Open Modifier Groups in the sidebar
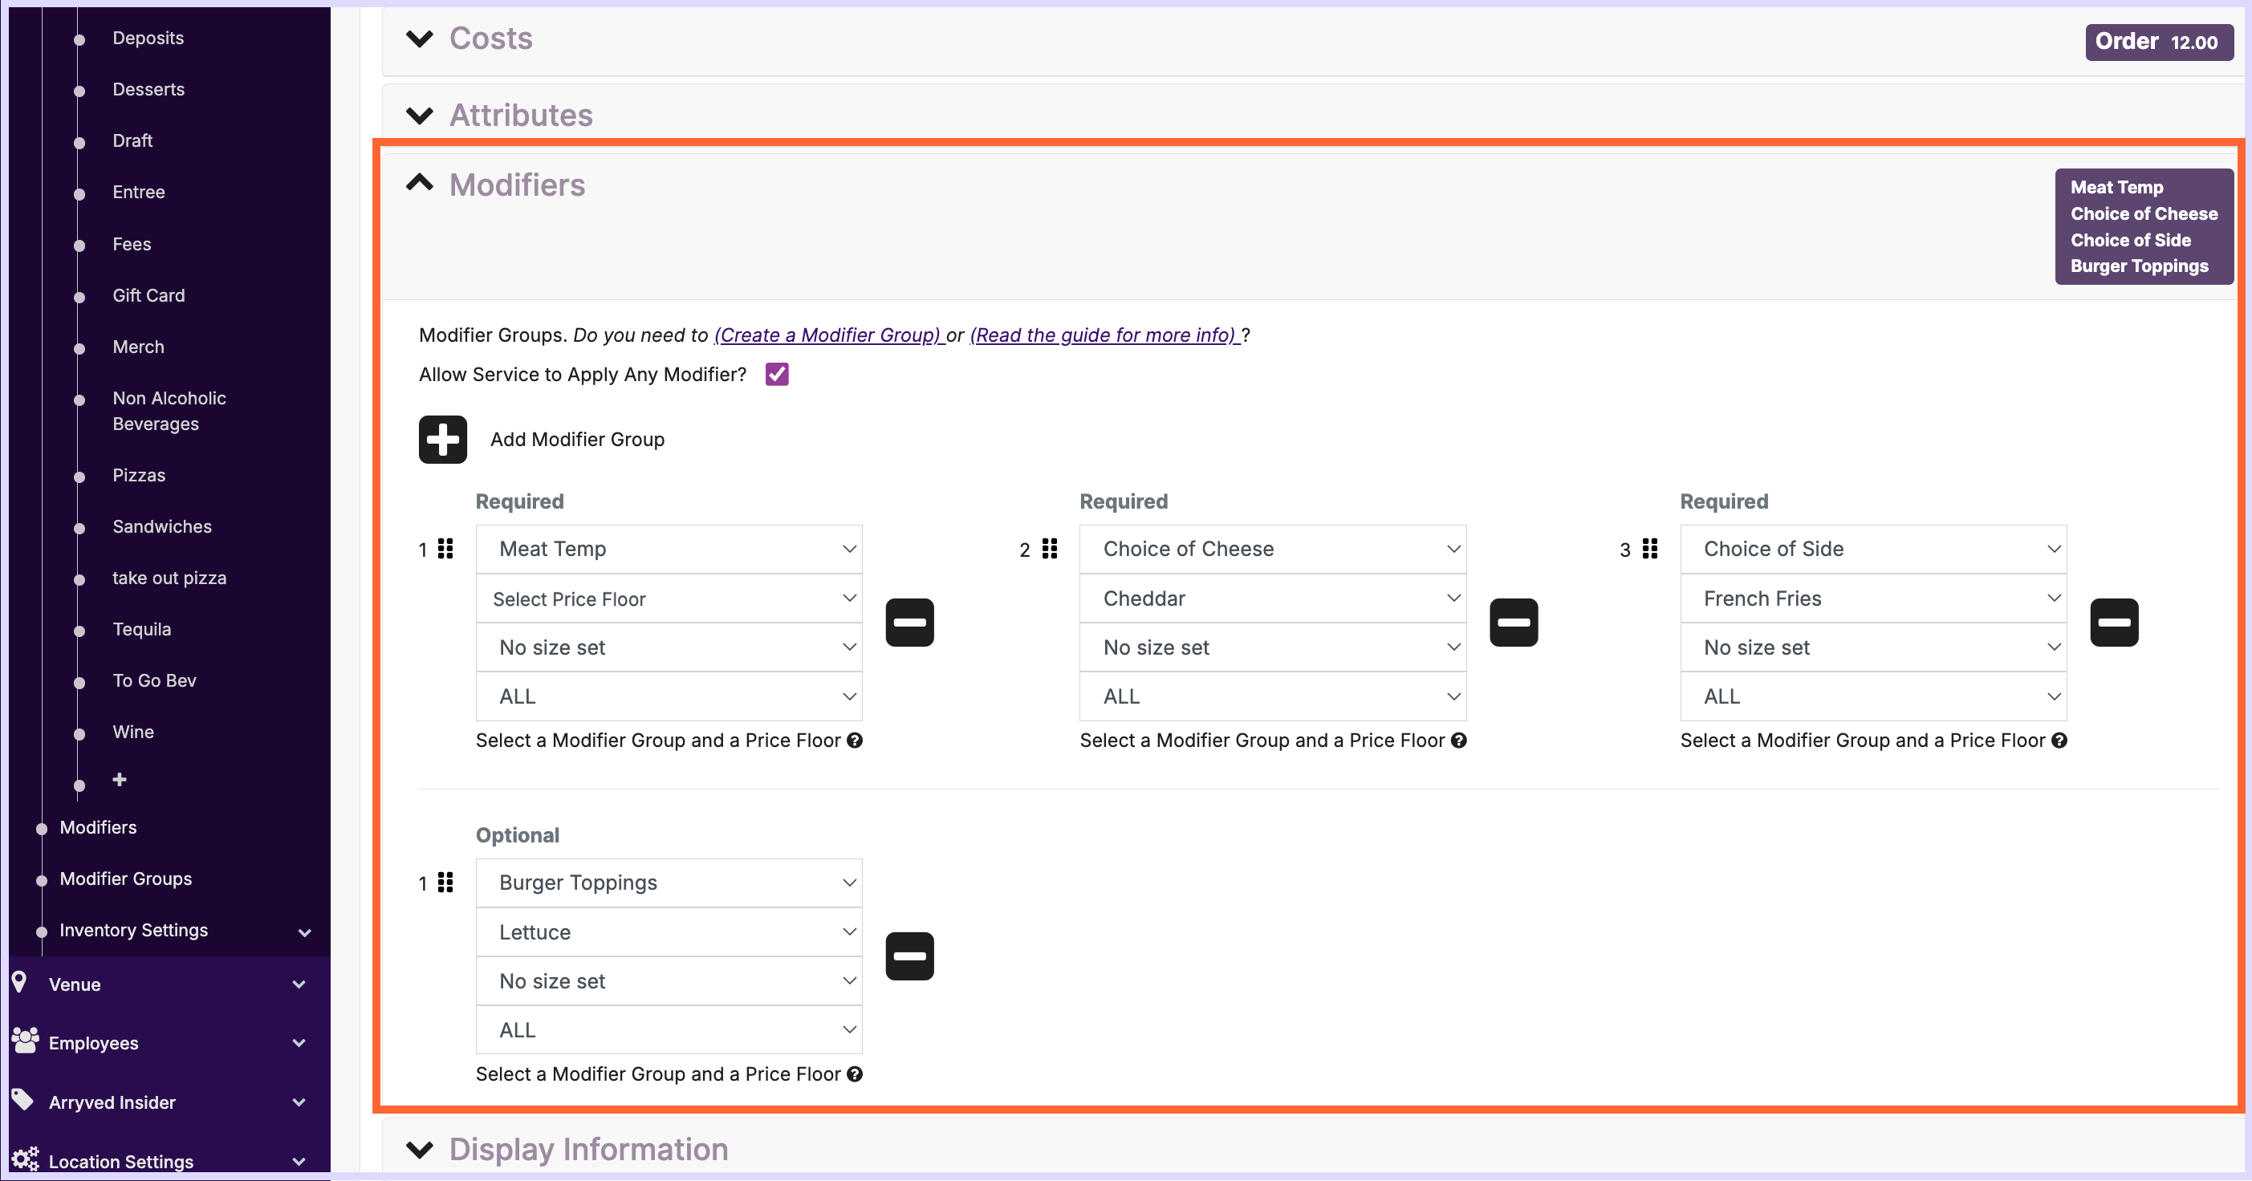 [126, 879]
